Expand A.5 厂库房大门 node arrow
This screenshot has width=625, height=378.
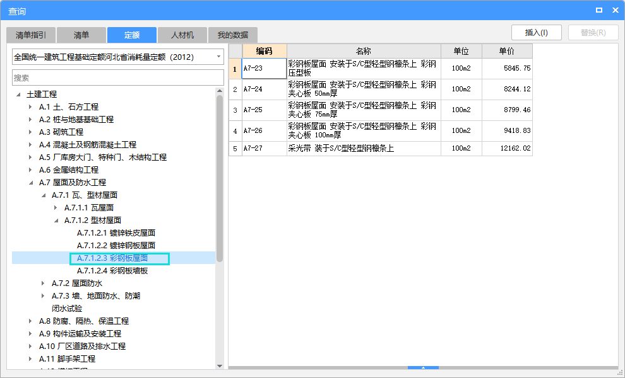click(x=31, y=157)
